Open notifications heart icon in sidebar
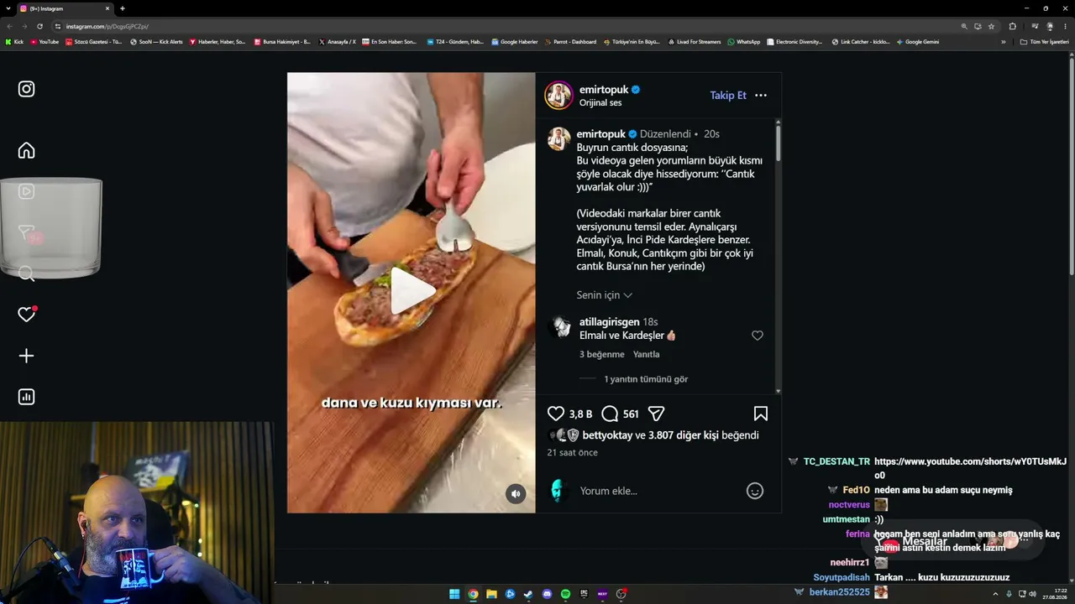 (27, 315)
